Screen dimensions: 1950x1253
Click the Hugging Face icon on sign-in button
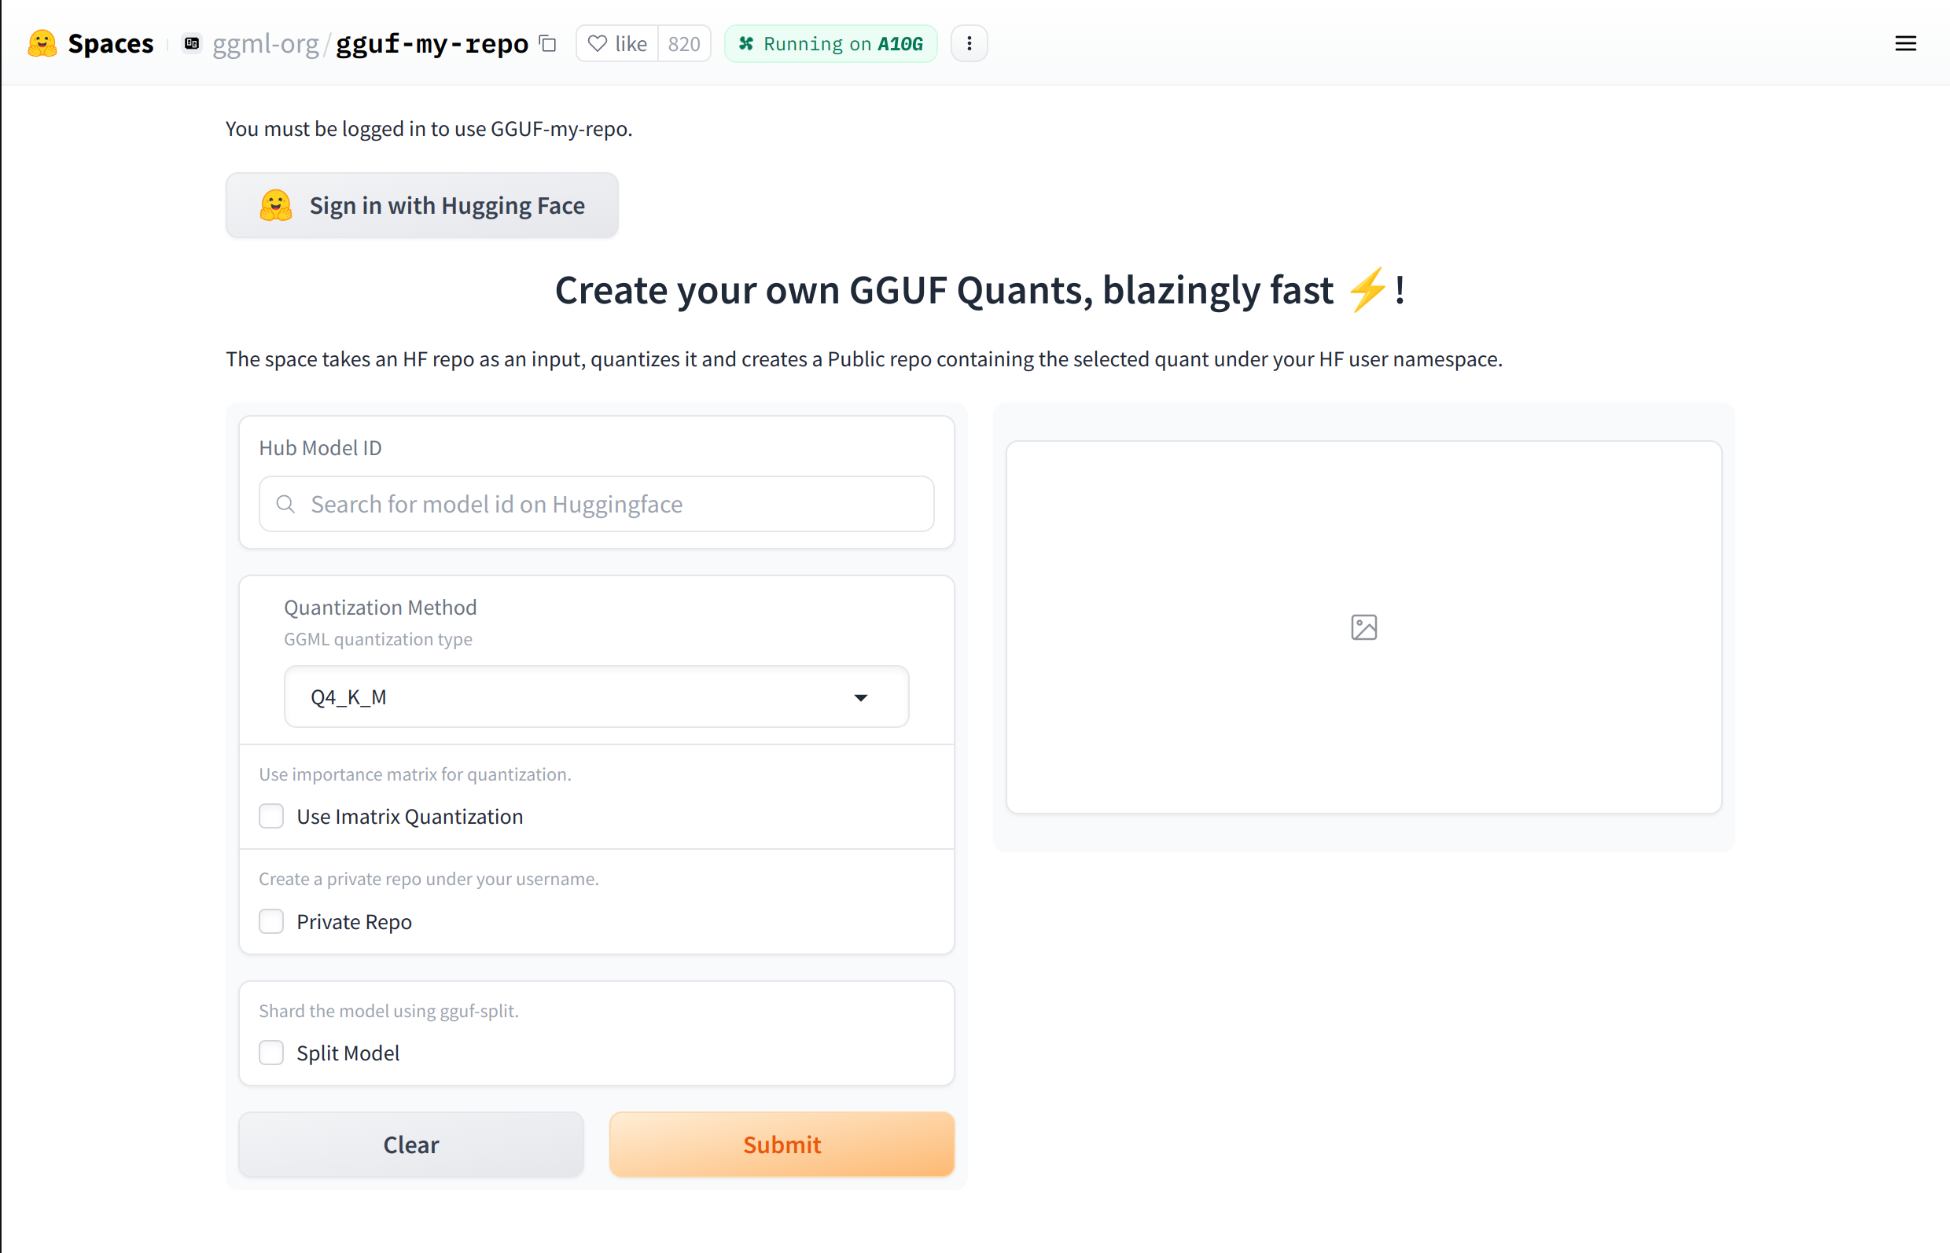coord(276,205)
